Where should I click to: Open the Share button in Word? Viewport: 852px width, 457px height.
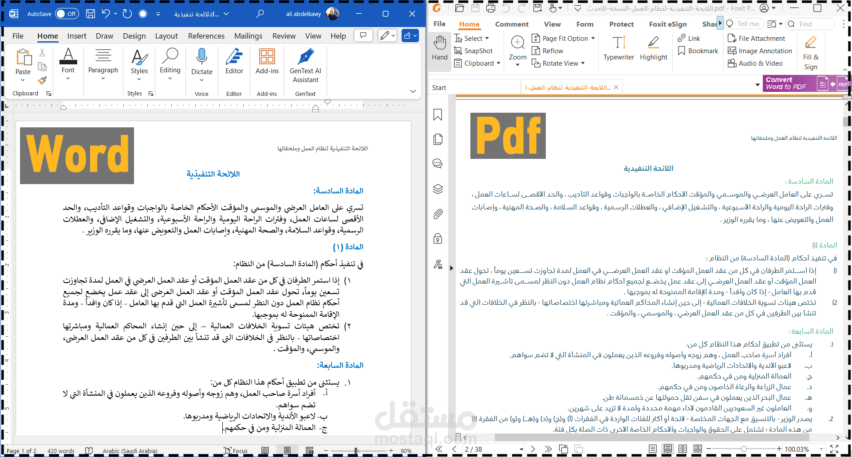[x=410, y=35]
